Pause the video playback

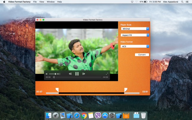pos(77,74)
